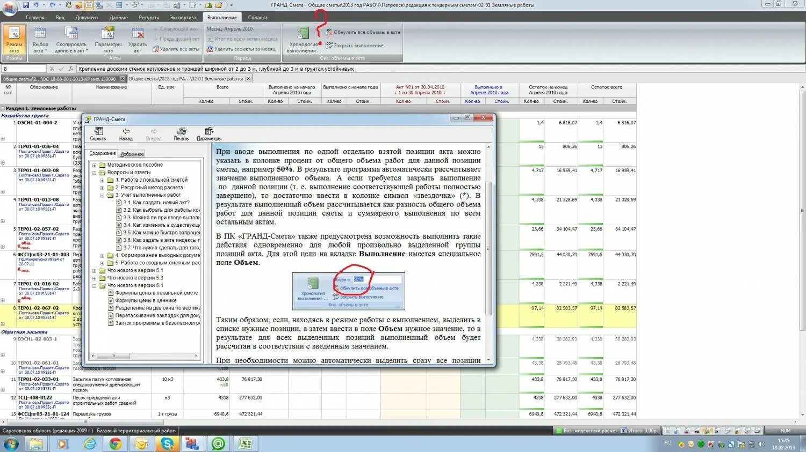Open the Справка ribbon tab
806x452 pixels.
(257, 17)
